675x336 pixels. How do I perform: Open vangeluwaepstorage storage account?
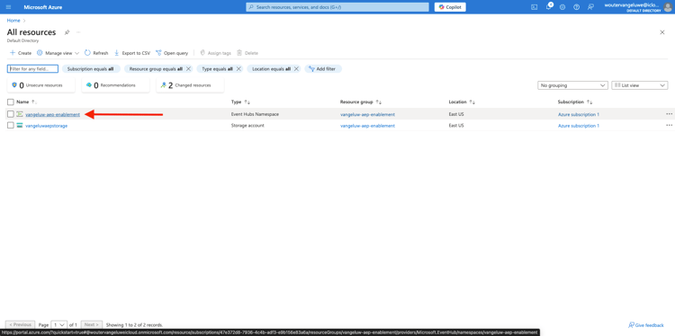pos(47,126)
